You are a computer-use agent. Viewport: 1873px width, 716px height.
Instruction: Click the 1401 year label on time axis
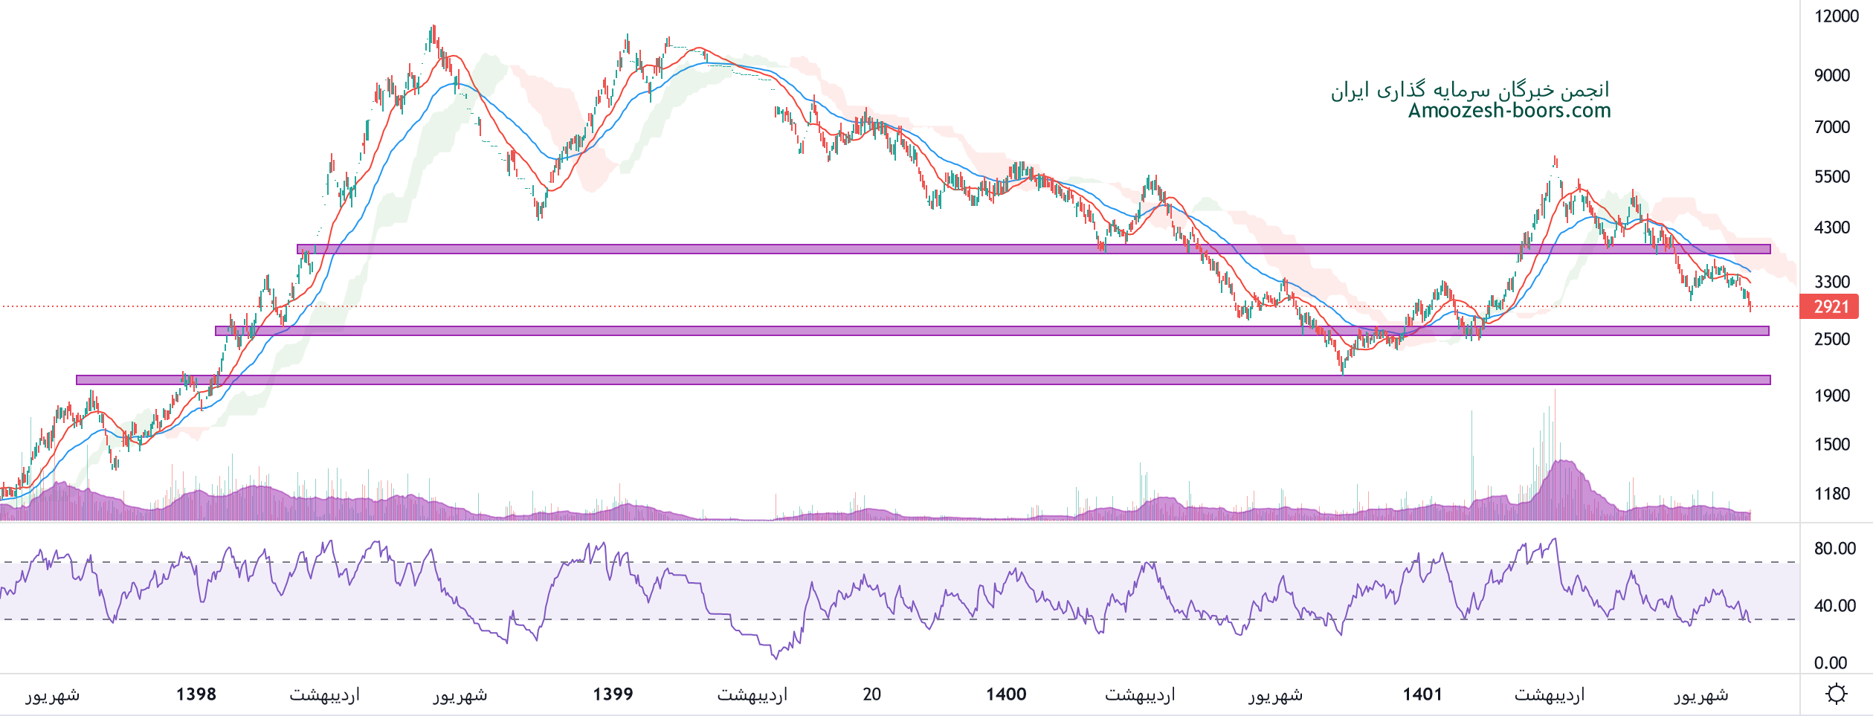(1422, 694)
